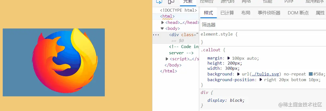The width and height of the screenshot is (326, 111).
Task: Collapse the body node in DOM tree
Action: coord(162,28)
